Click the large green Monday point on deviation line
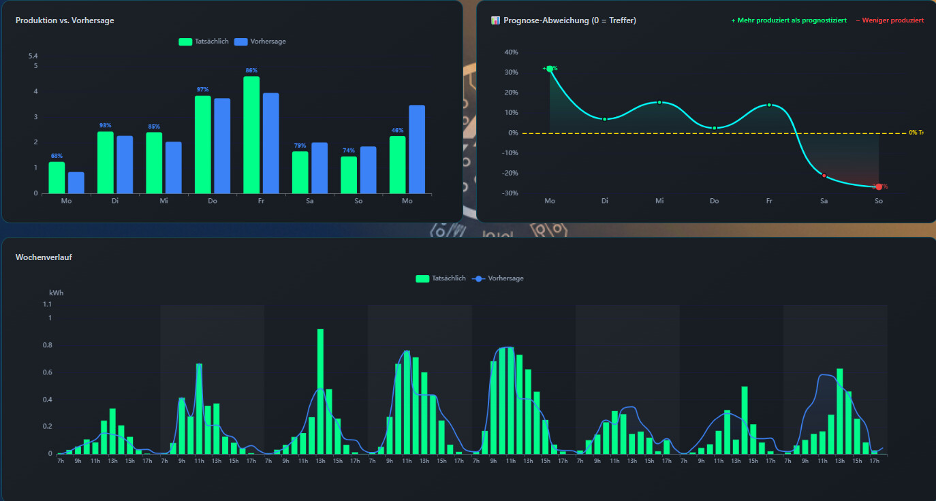Image resolution: width=936 pixels, height=501 pixels. [x=550, y=69]
